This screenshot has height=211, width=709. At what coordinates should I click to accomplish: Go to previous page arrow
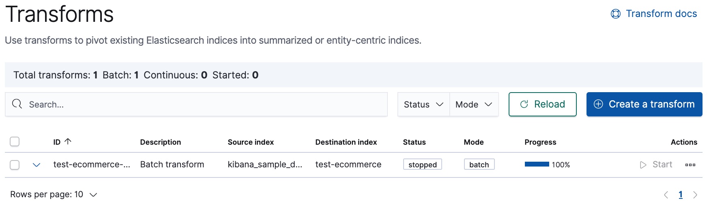click(x=666, y=195)
